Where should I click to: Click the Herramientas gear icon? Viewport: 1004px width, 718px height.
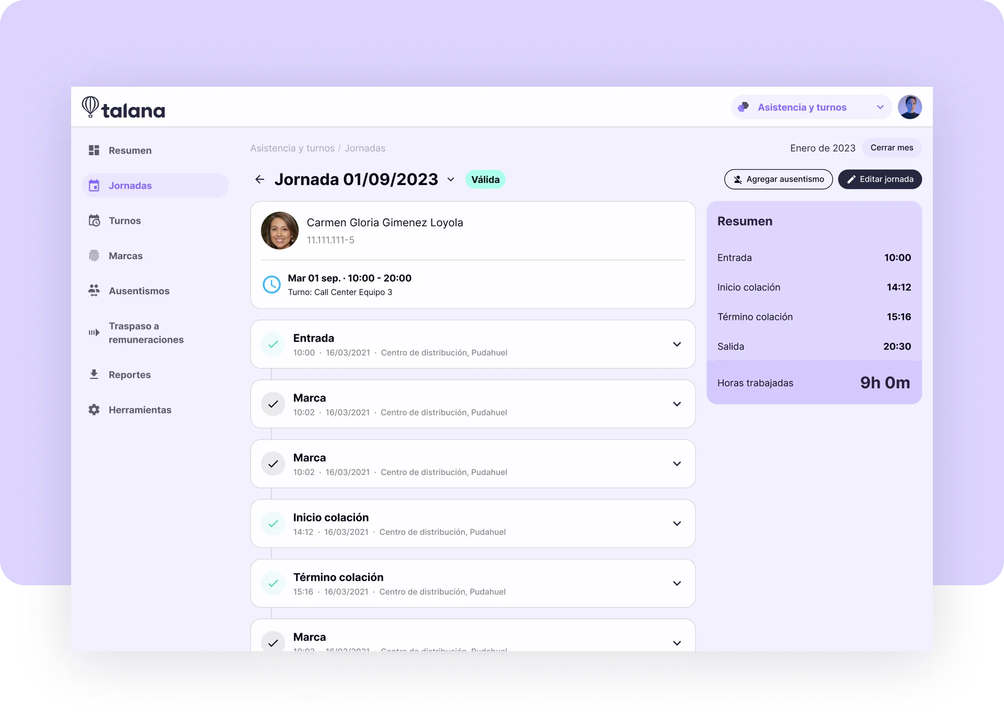pyautogui.click(x=94, y=410)
